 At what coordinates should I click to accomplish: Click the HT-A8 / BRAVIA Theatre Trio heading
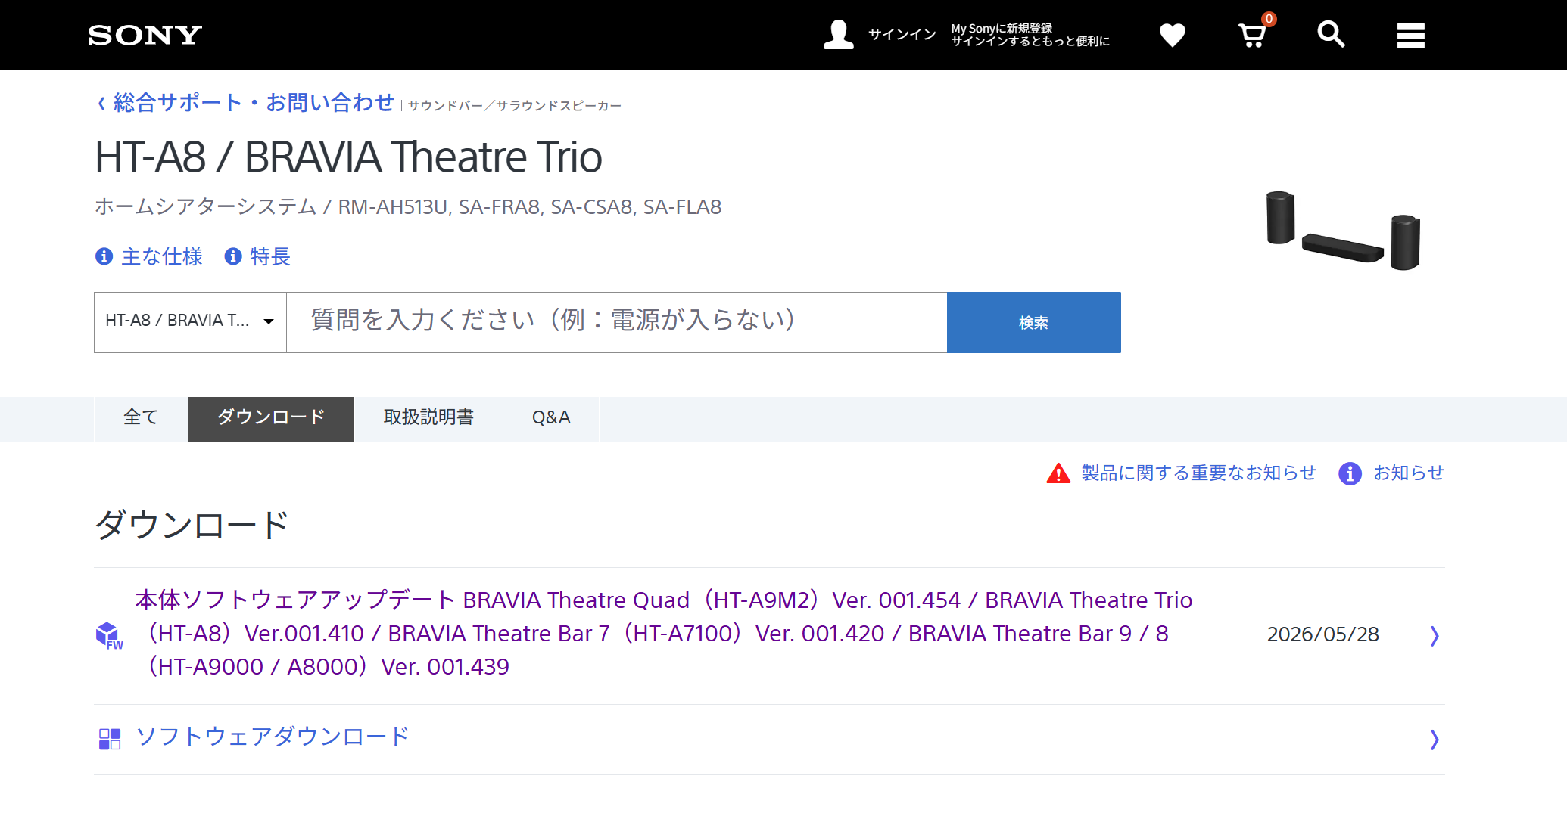[348, 157]
